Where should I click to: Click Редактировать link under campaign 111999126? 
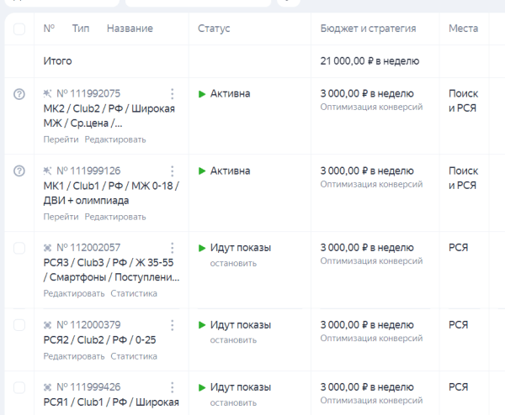(115, 217)
